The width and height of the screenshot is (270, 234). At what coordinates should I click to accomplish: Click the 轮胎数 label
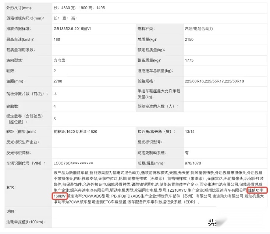click(13, 106)
